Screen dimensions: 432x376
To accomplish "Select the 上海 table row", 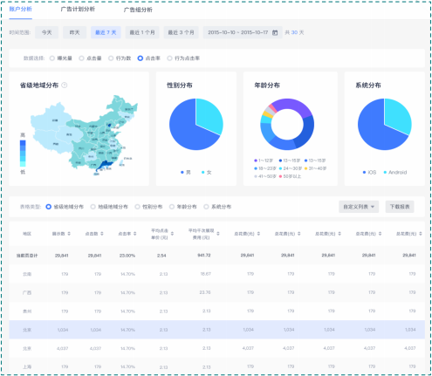I will click(217, 366).
